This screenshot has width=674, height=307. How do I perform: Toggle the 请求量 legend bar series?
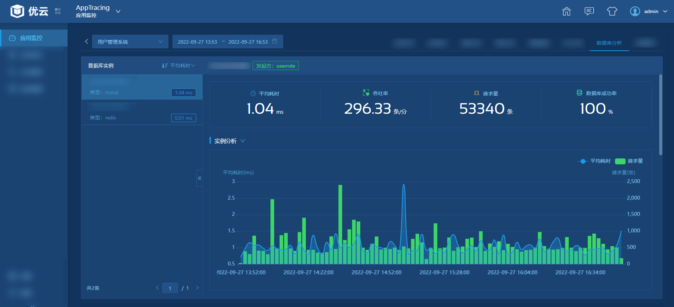629,161
